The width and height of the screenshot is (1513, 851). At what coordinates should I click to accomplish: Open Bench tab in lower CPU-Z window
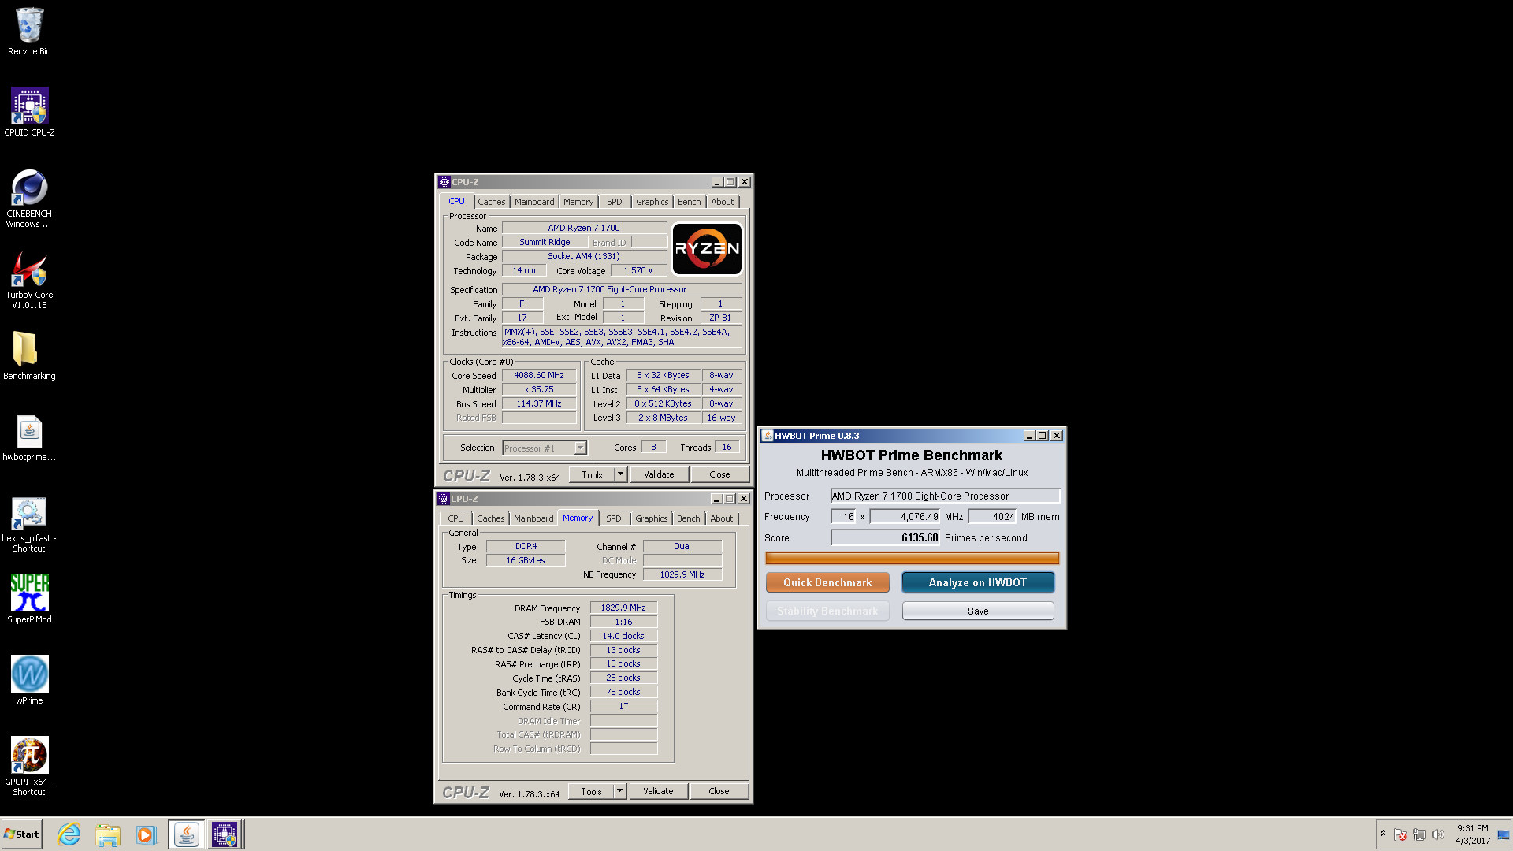pyautogui.click(x=689, y=518)
